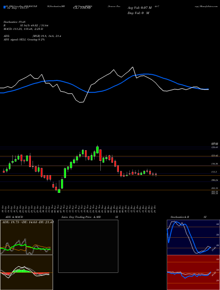
Task: Click the 116.36 price axis label
Action: point(215,164)
